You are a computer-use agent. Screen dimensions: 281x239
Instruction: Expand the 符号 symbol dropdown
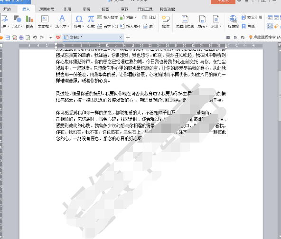tap(83, 27)
